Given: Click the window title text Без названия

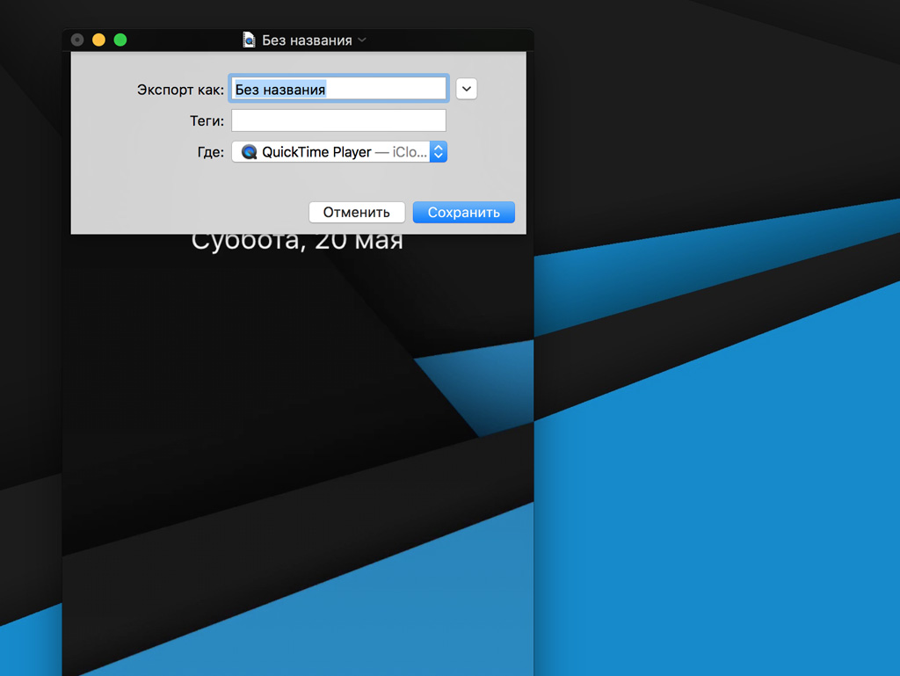Looking at the screenshot, I should coord(307,40).
